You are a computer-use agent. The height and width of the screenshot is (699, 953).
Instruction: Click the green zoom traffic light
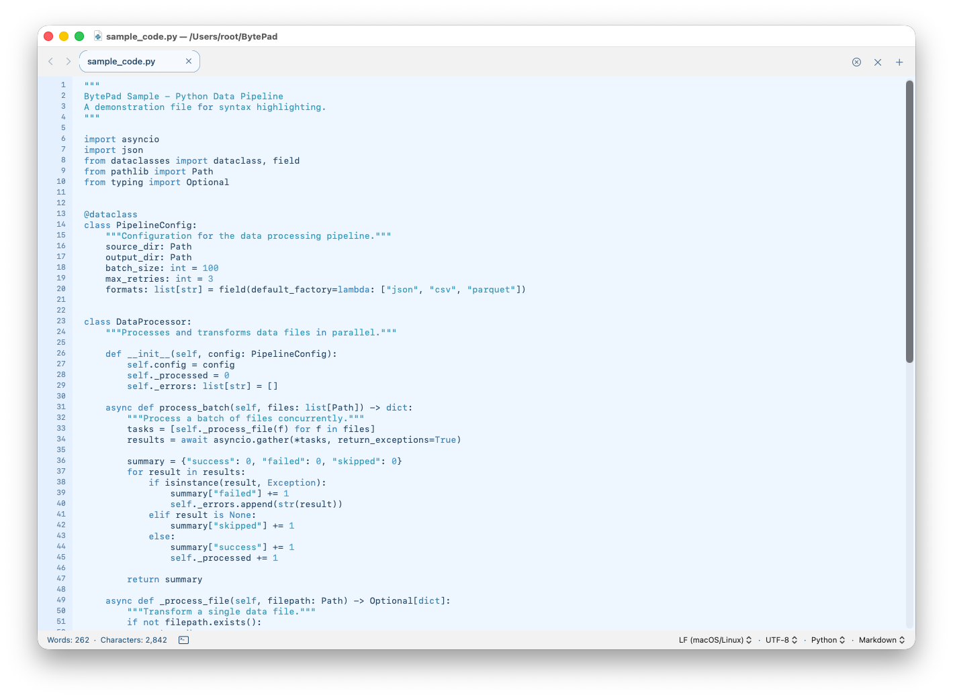[x=79, y=36]
